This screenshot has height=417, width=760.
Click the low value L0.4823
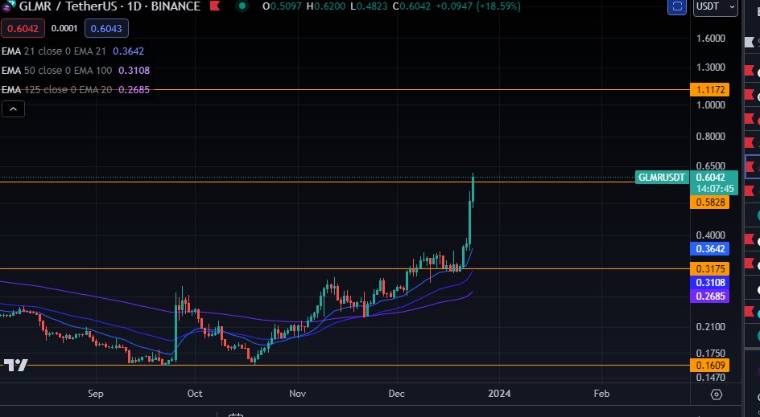(370, 6)
